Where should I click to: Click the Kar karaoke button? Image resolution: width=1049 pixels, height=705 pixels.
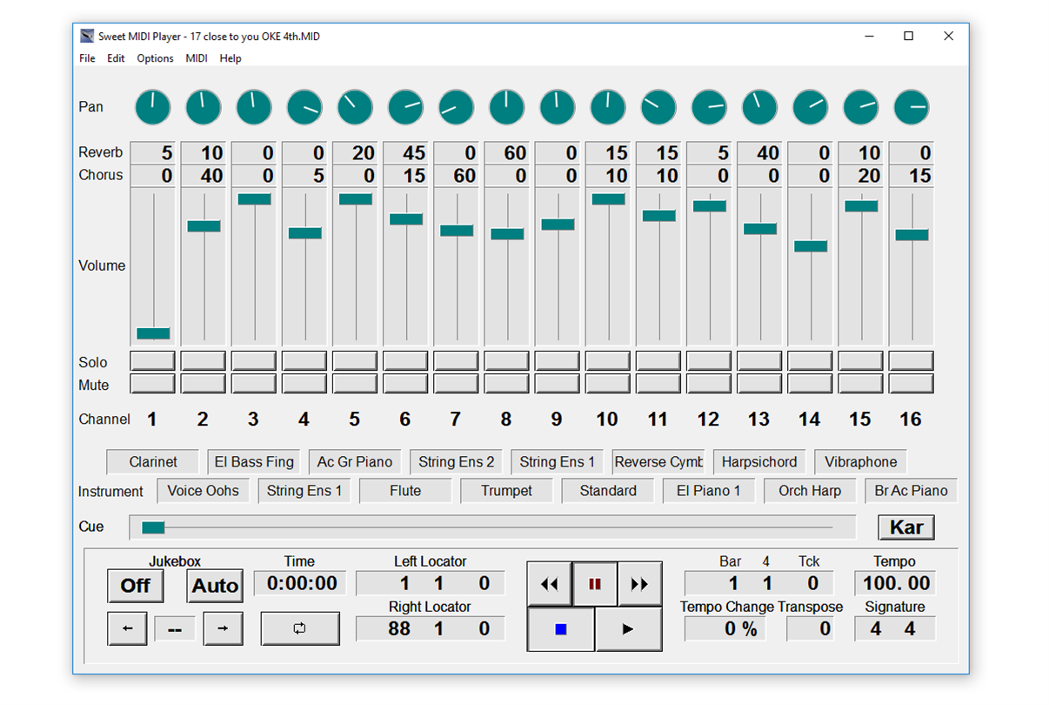coord(906,527)
